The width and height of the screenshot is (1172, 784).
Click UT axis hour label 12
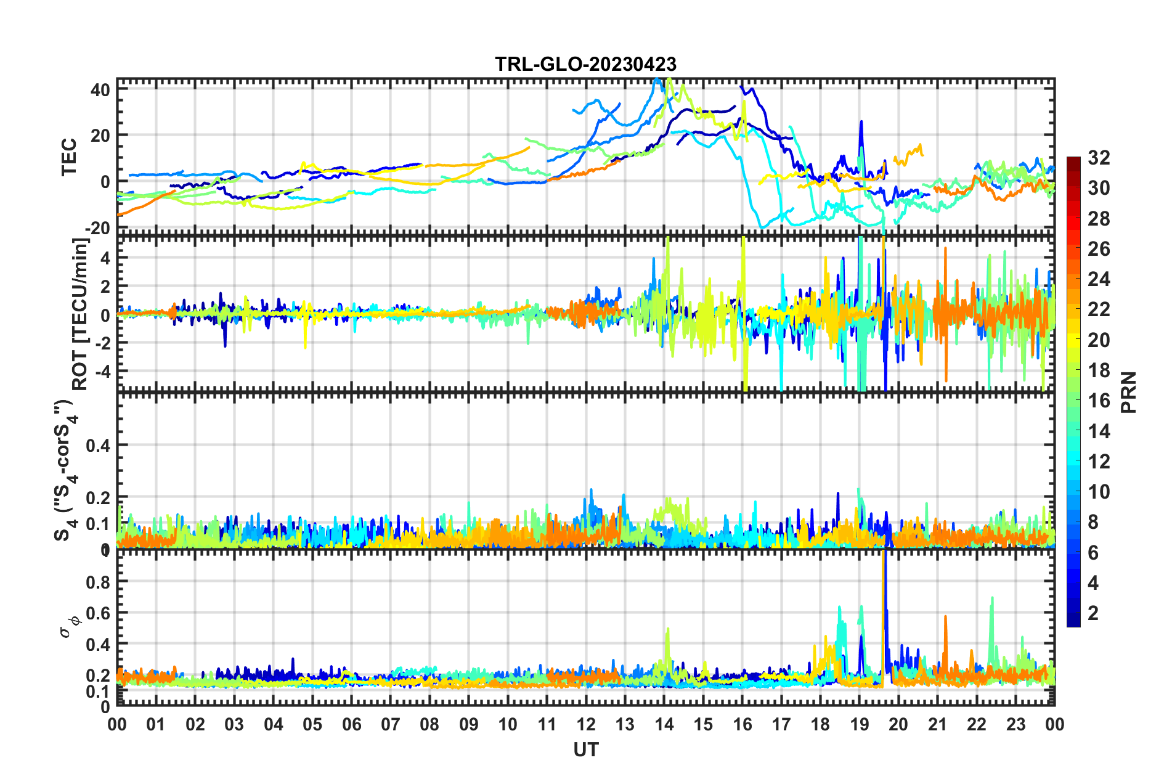pos(586,724)
